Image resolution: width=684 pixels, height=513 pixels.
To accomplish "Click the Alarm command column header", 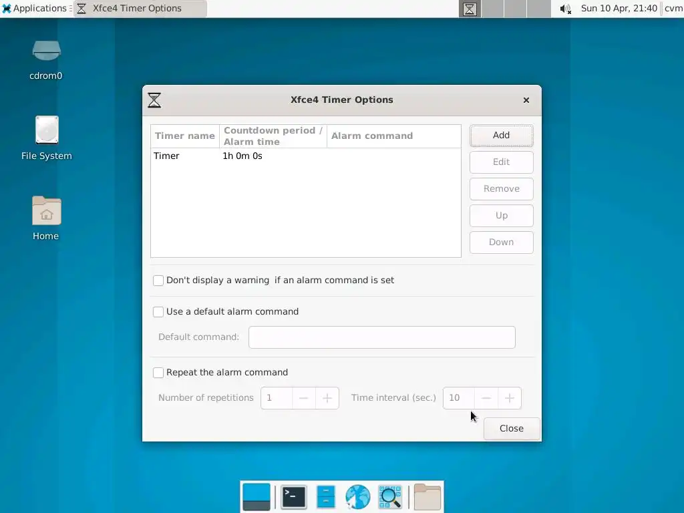I will (394, 136).
